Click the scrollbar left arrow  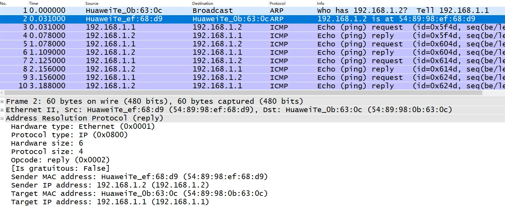pyautogui.click(x=2, y=92)
